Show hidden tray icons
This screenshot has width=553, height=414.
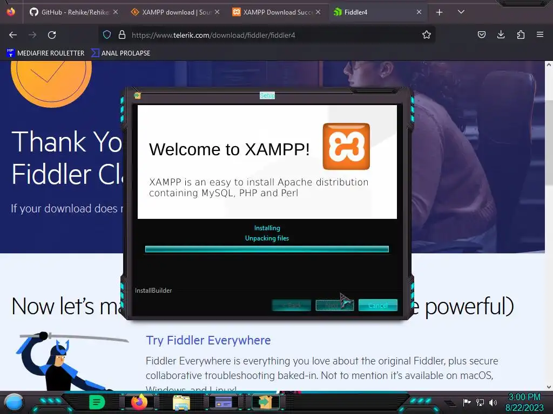point(450,403)
